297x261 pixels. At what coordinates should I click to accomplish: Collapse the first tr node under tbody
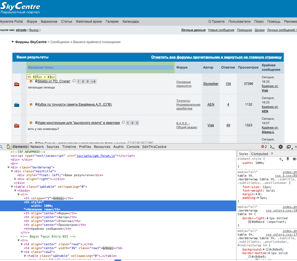(19, 195)
